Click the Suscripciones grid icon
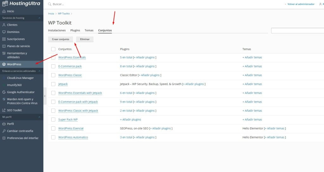 pyautogui.click(x=4, y=39)
